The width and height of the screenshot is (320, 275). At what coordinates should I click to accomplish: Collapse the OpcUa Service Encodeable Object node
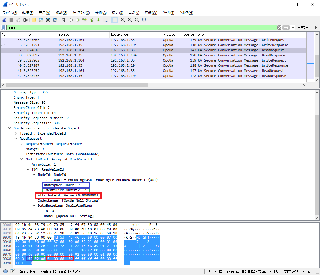(x=10, y=128)
